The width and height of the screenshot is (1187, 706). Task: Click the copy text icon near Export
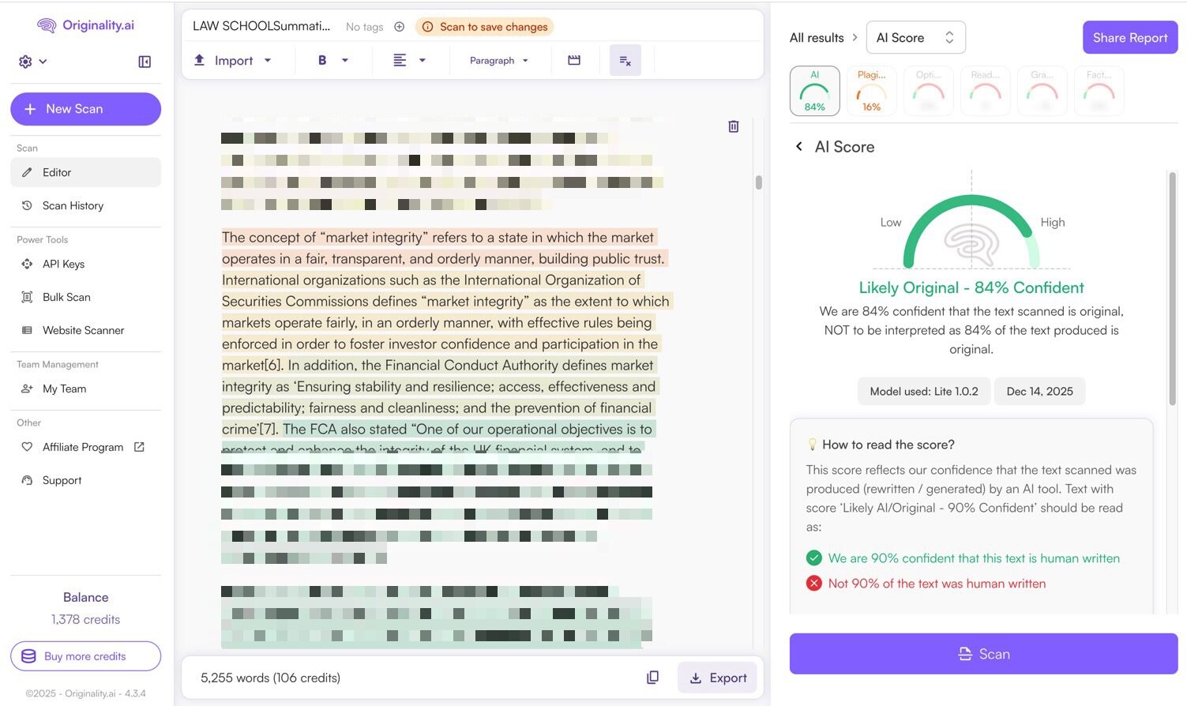coord(652,678)
